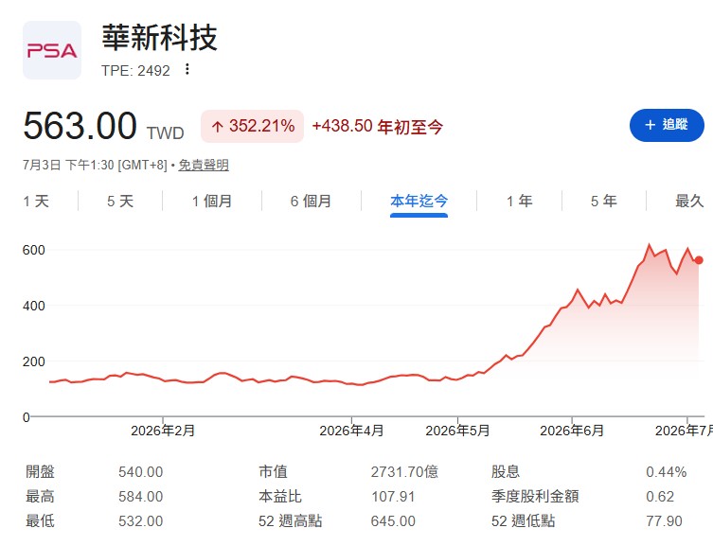This screenshot has width=713, height=546.
Task: Click the PSA company logo
Action: 52,50
